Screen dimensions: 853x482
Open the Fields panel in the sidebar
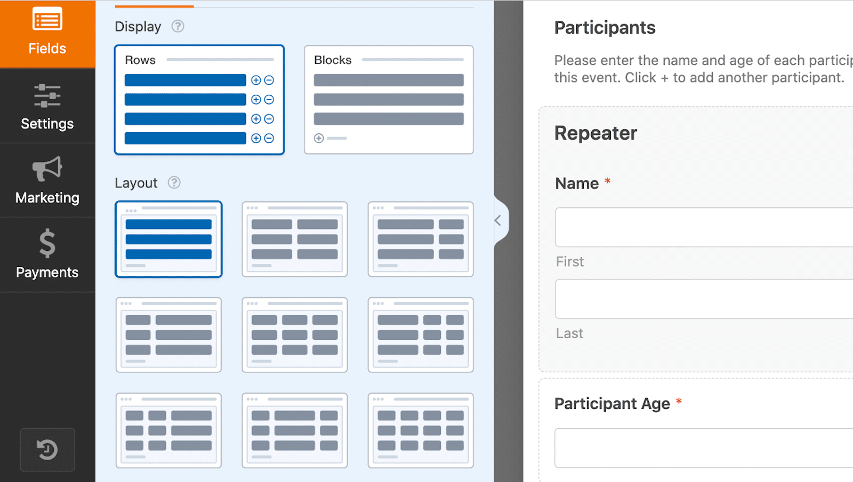click(x=47, y=34)
